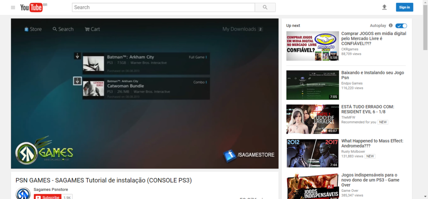Click the Resident Evil 6 45:07 thumbnail
The width and height of the screenshot is (428, 199).
point(313,119)
